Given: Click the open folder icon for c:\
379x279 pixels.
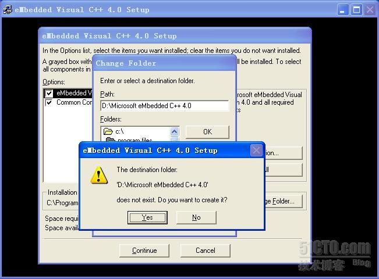Looking at the screenshot, I should tap(108, 131).
